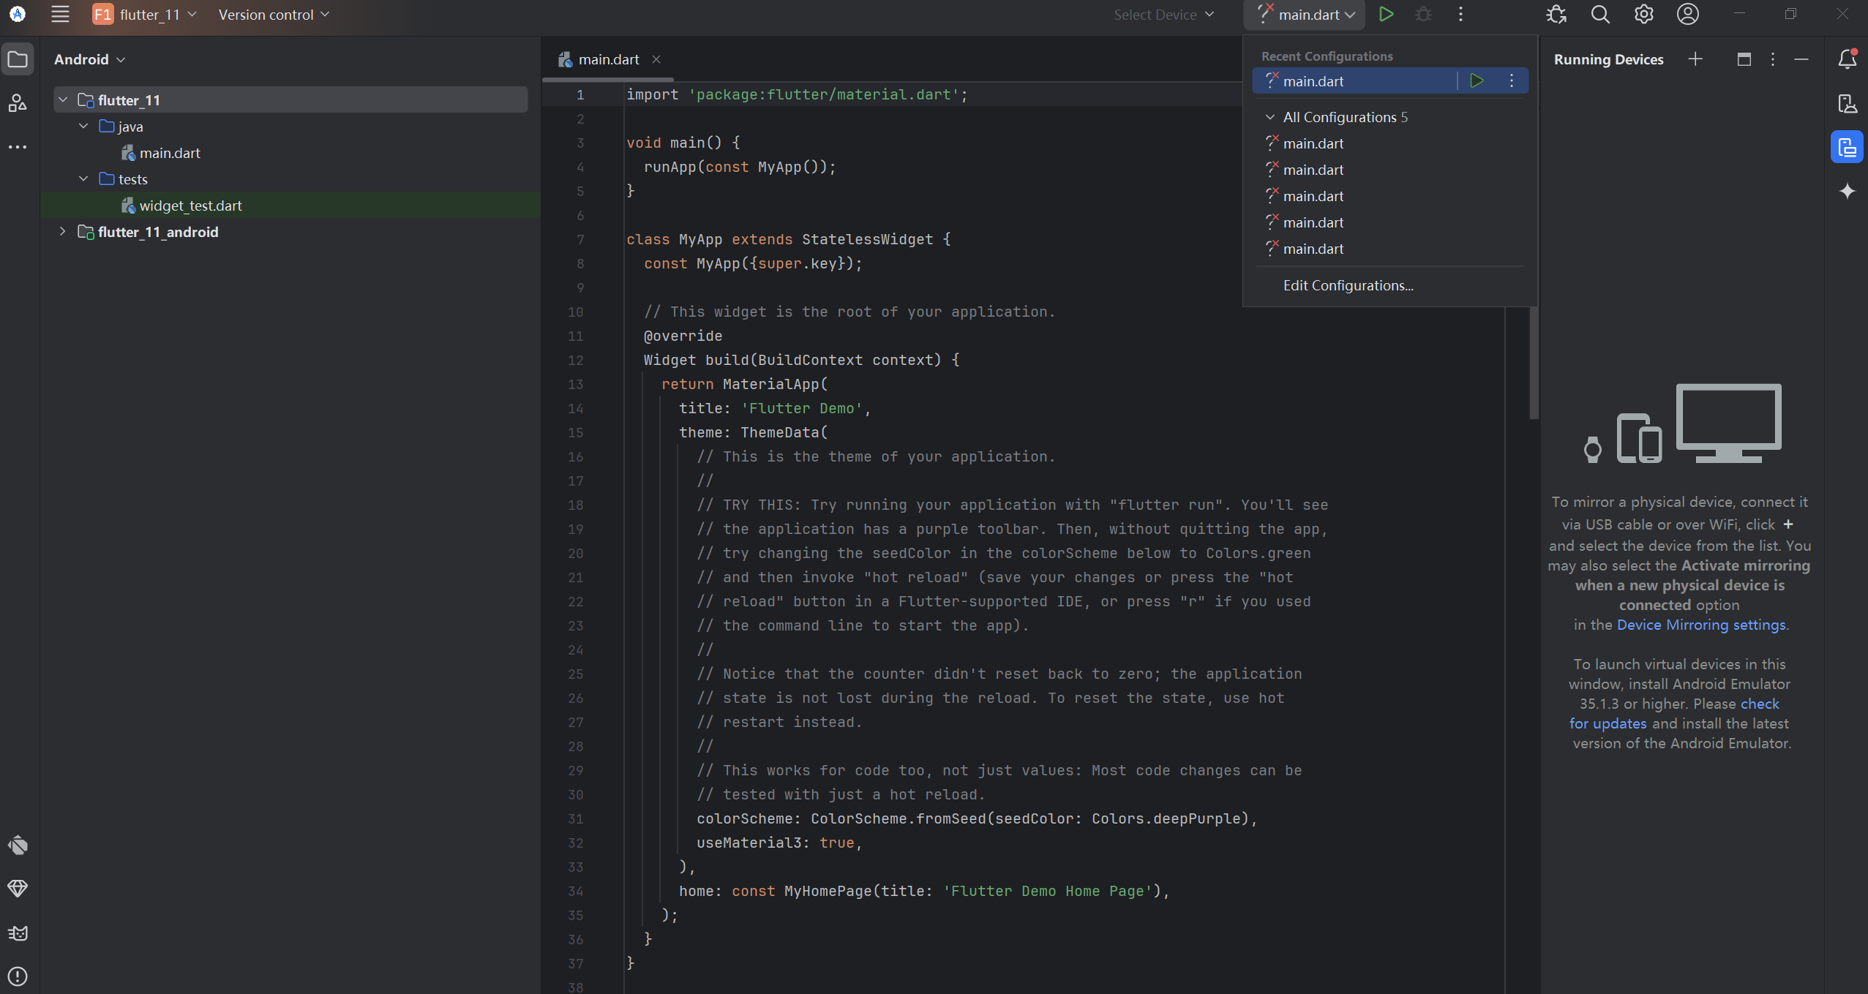Place cursor on 'Flutter Demo' title string
This screenshot has height=994, width=1868.
[802, 408]
